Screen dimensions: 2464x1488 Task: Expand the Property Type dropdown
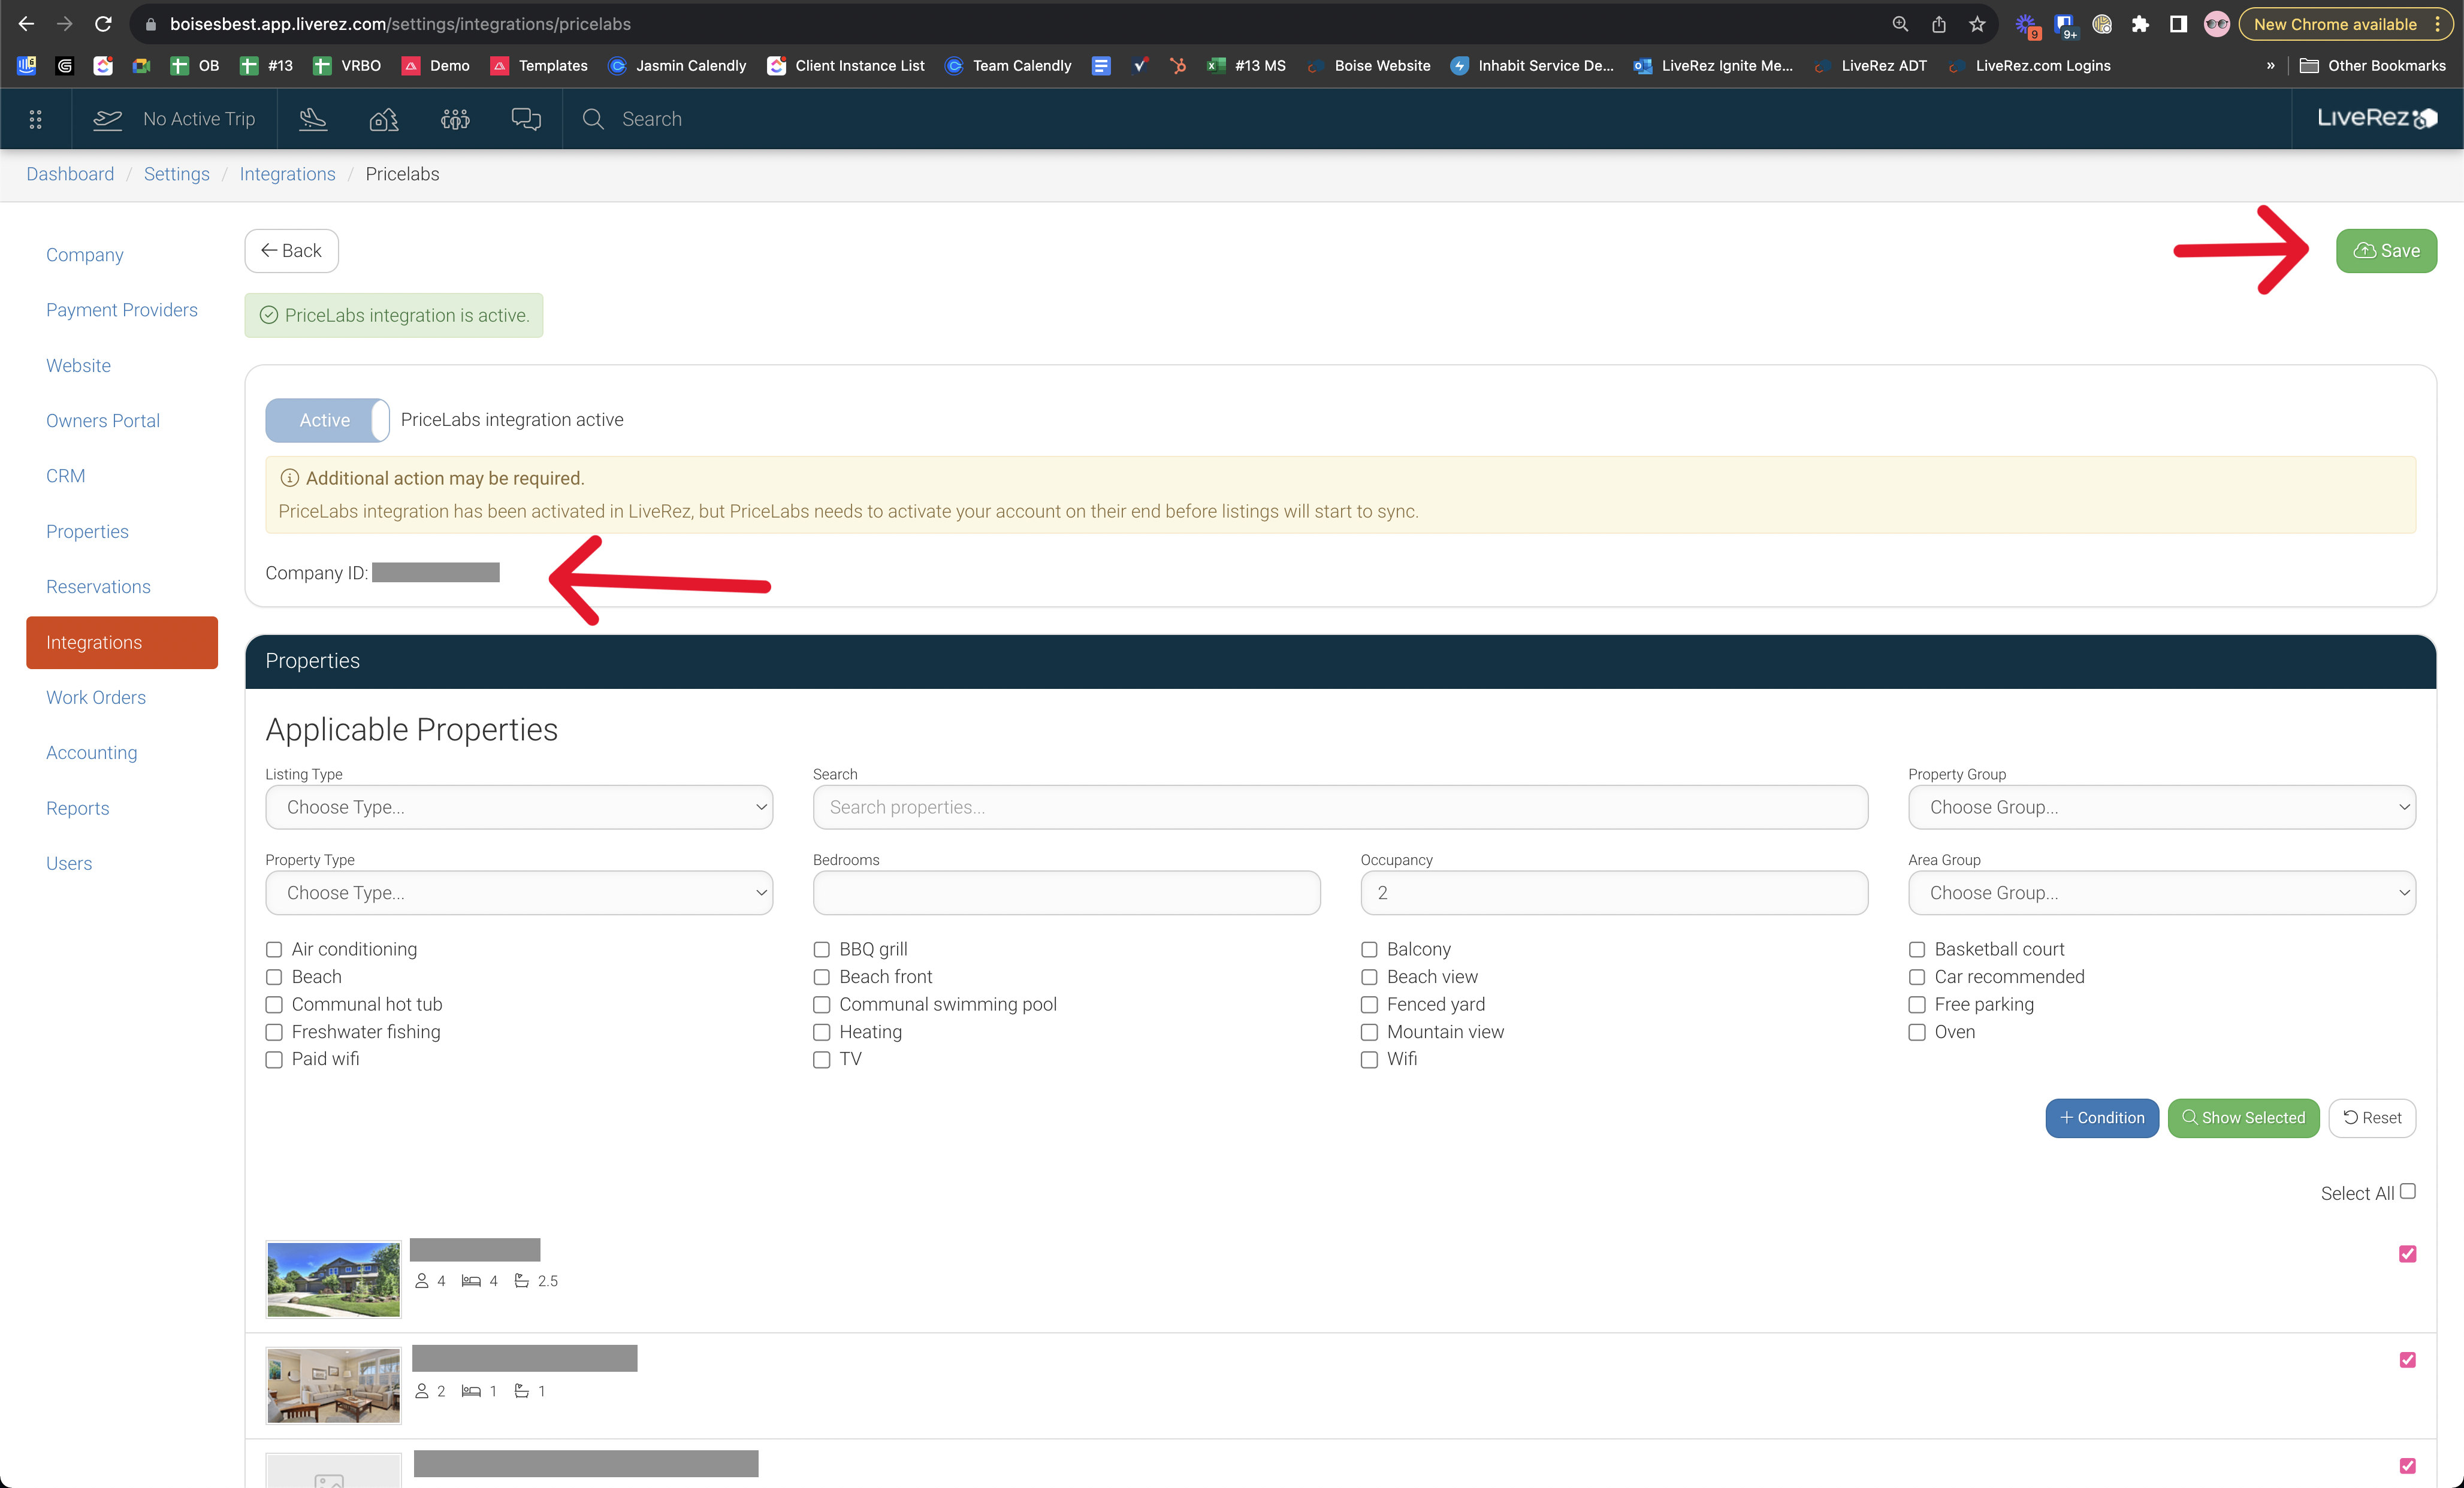click(519, 893)
